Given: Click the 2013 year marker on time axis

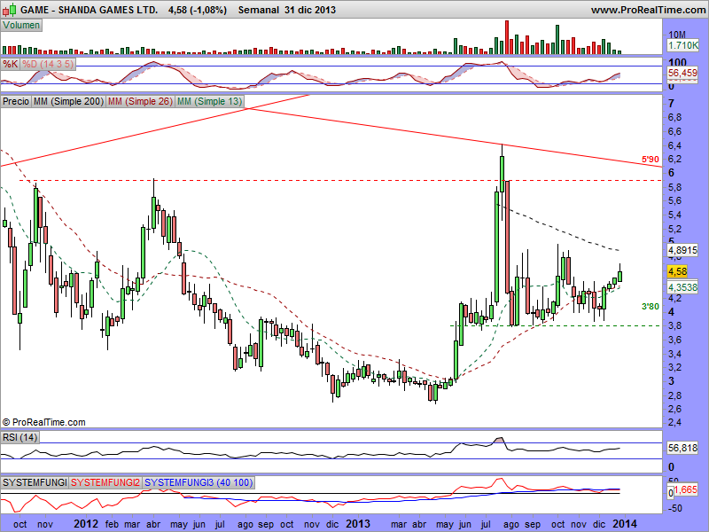Looking at the screenshot, I should [x=356, y=523].
